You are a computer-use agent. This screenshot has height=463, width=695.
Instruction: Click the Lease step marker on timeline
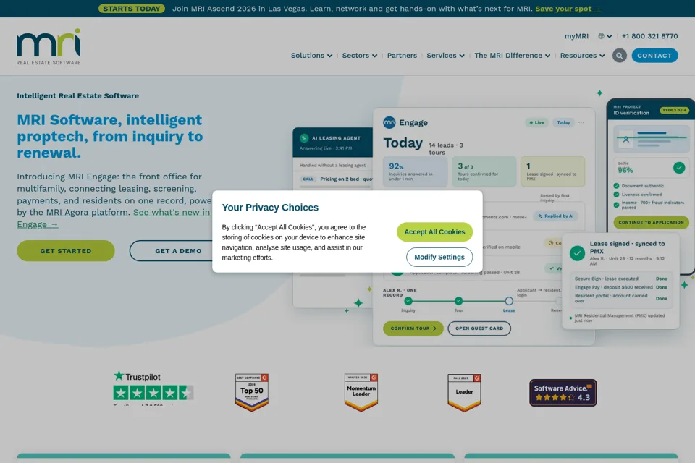[509, 301]
